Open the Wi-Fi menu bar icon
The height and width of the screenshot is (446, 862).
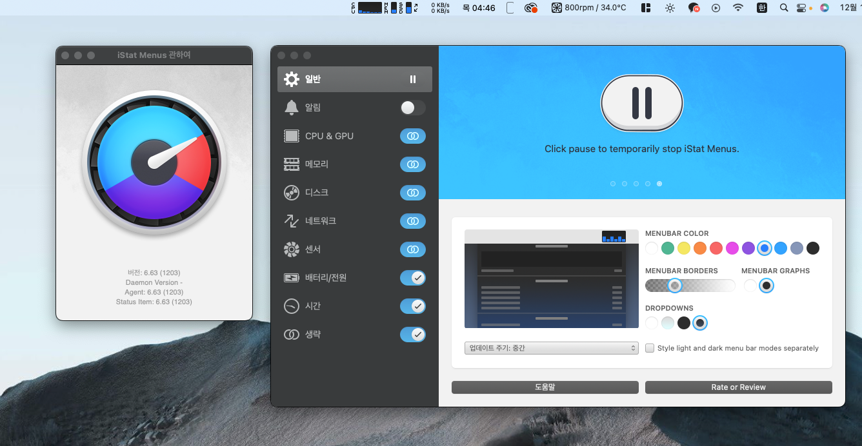pyautogui.click(x=738, y=8)
